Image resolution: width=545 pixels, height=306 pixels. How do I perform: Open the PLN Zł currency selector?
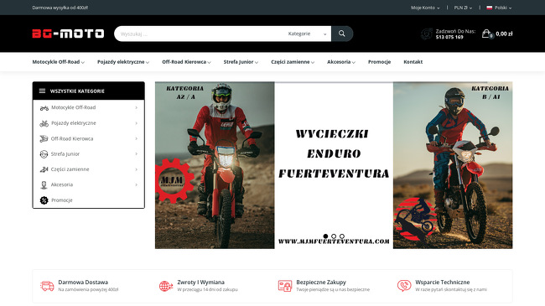(463, 8)
